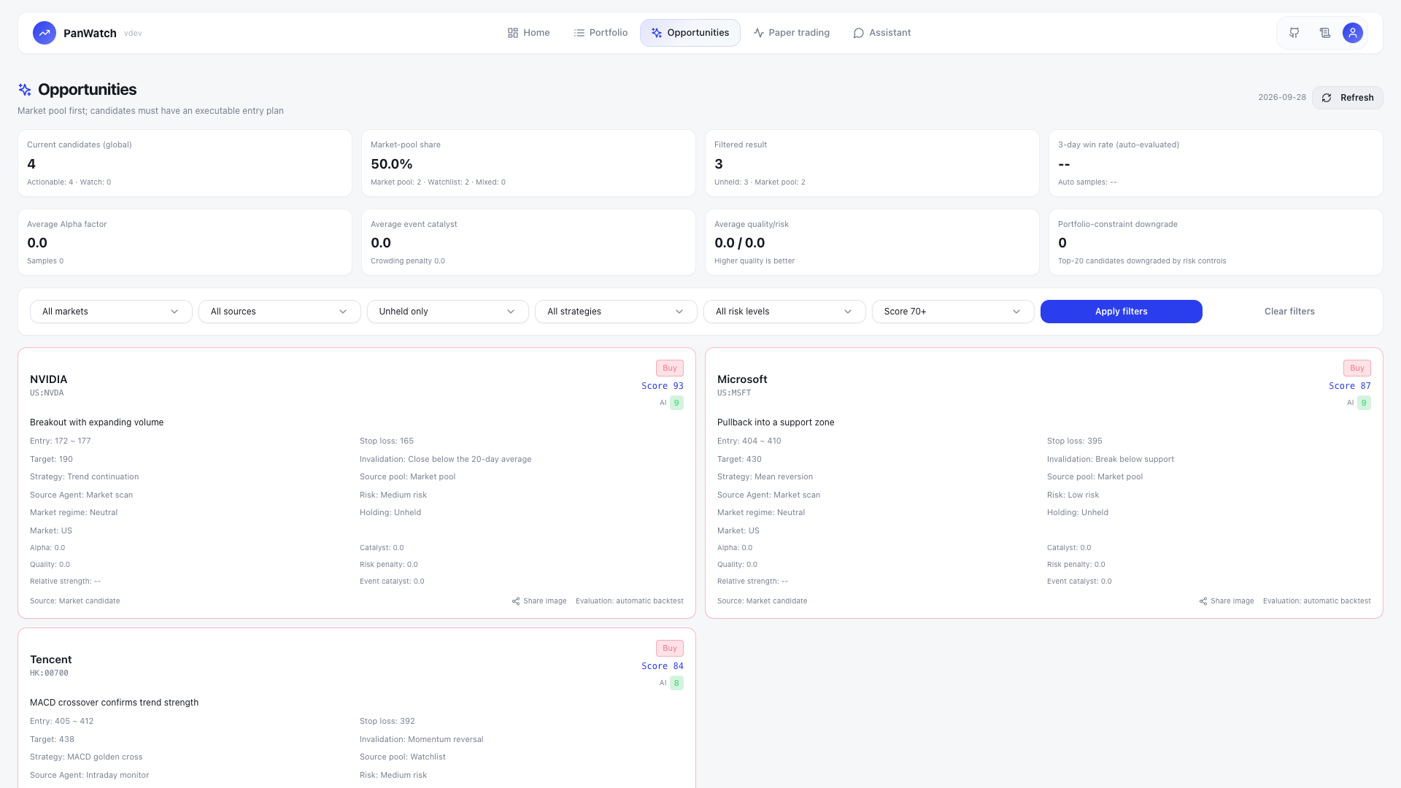
Task: Click the NVIDIA card title
Action: (49, 379)
